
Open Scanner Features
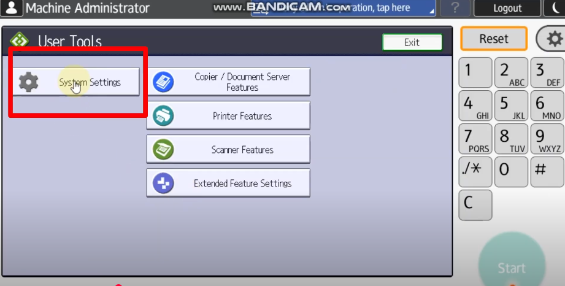pyautogui.click(x=228, y=149)
